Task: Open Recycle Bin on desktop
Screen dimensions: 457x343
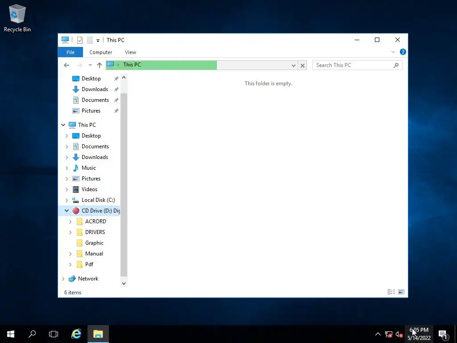Action: click(17, 18)
